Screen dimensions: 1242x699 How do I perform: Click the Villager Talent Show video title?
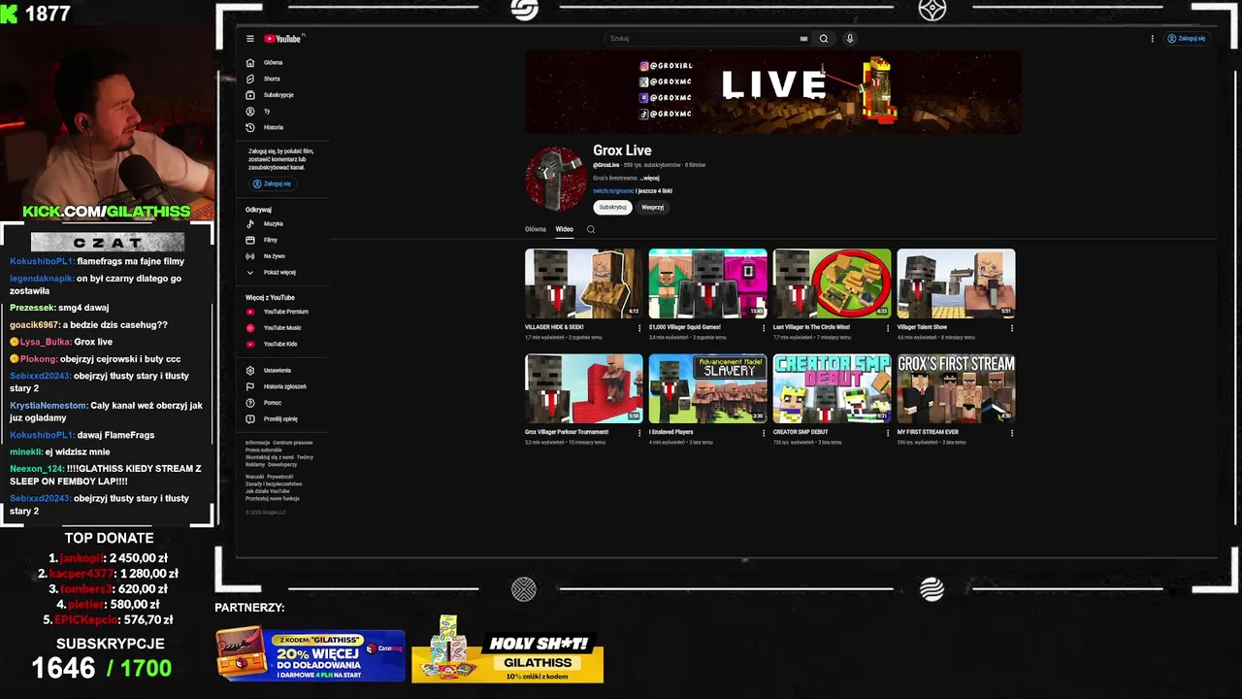coord(922,327)
